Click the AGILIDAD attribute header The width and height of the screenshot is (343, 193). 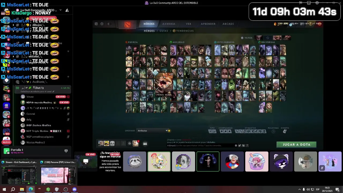pos(177,42)
